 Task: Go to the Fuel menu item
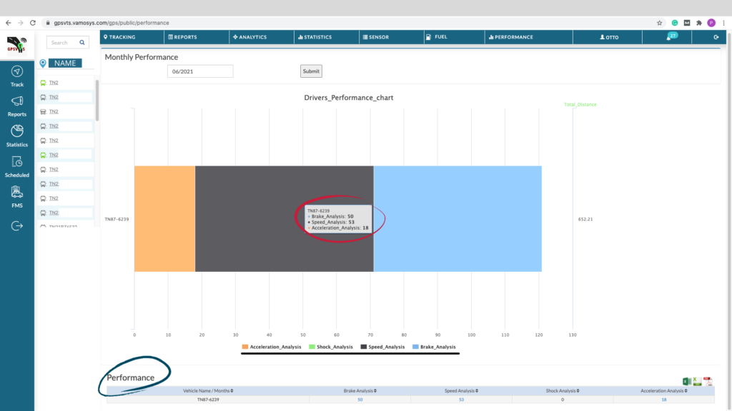point(436,37)
